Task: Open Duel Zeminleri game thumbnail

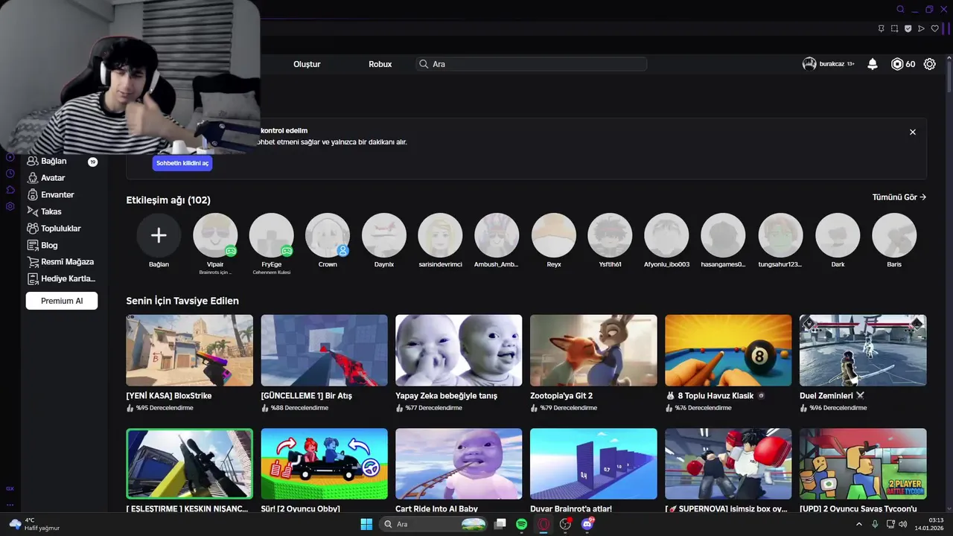Action: pos(863,350)
